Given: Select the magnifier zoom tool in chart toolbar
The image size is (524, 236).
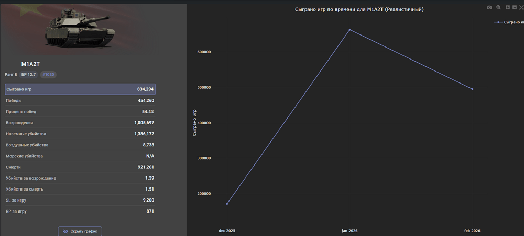Looking at the screenshot, I should tap(498, 8).
